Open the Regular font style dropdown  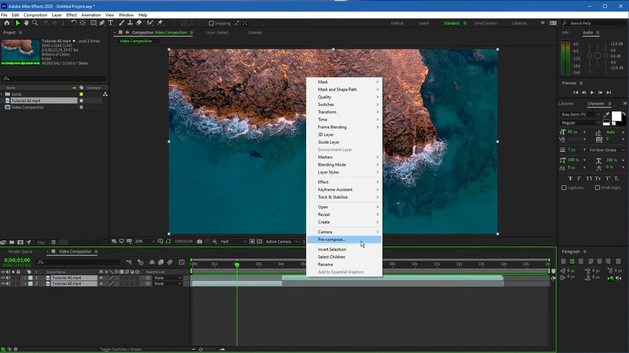coord(581,123)
